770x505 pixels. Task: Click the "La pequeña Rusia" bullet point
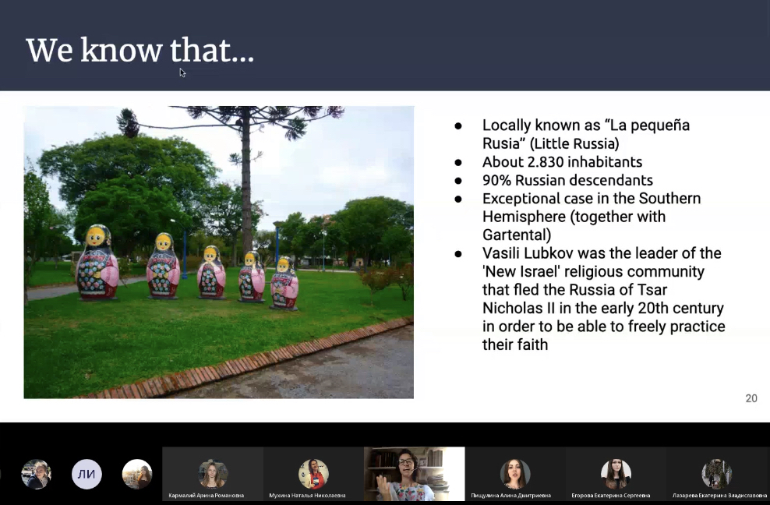585,134
